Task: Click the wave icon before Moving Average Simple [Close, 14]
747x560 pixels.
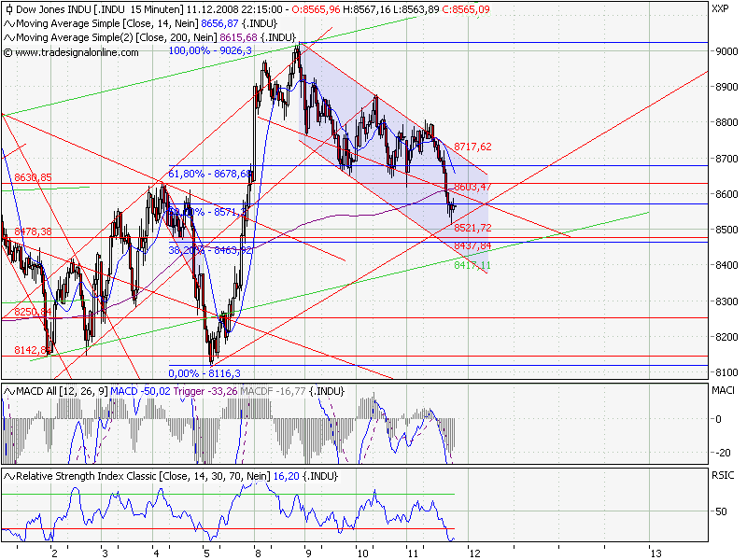Action: pos(9,24)
